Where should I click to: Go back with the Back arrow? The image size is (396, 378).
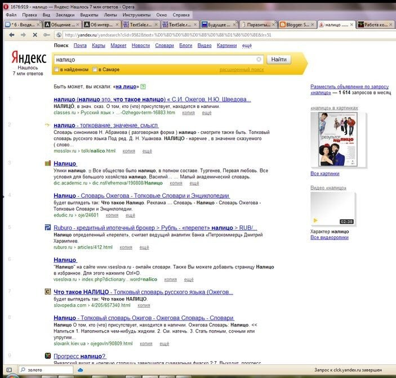(x=12, y=35)
